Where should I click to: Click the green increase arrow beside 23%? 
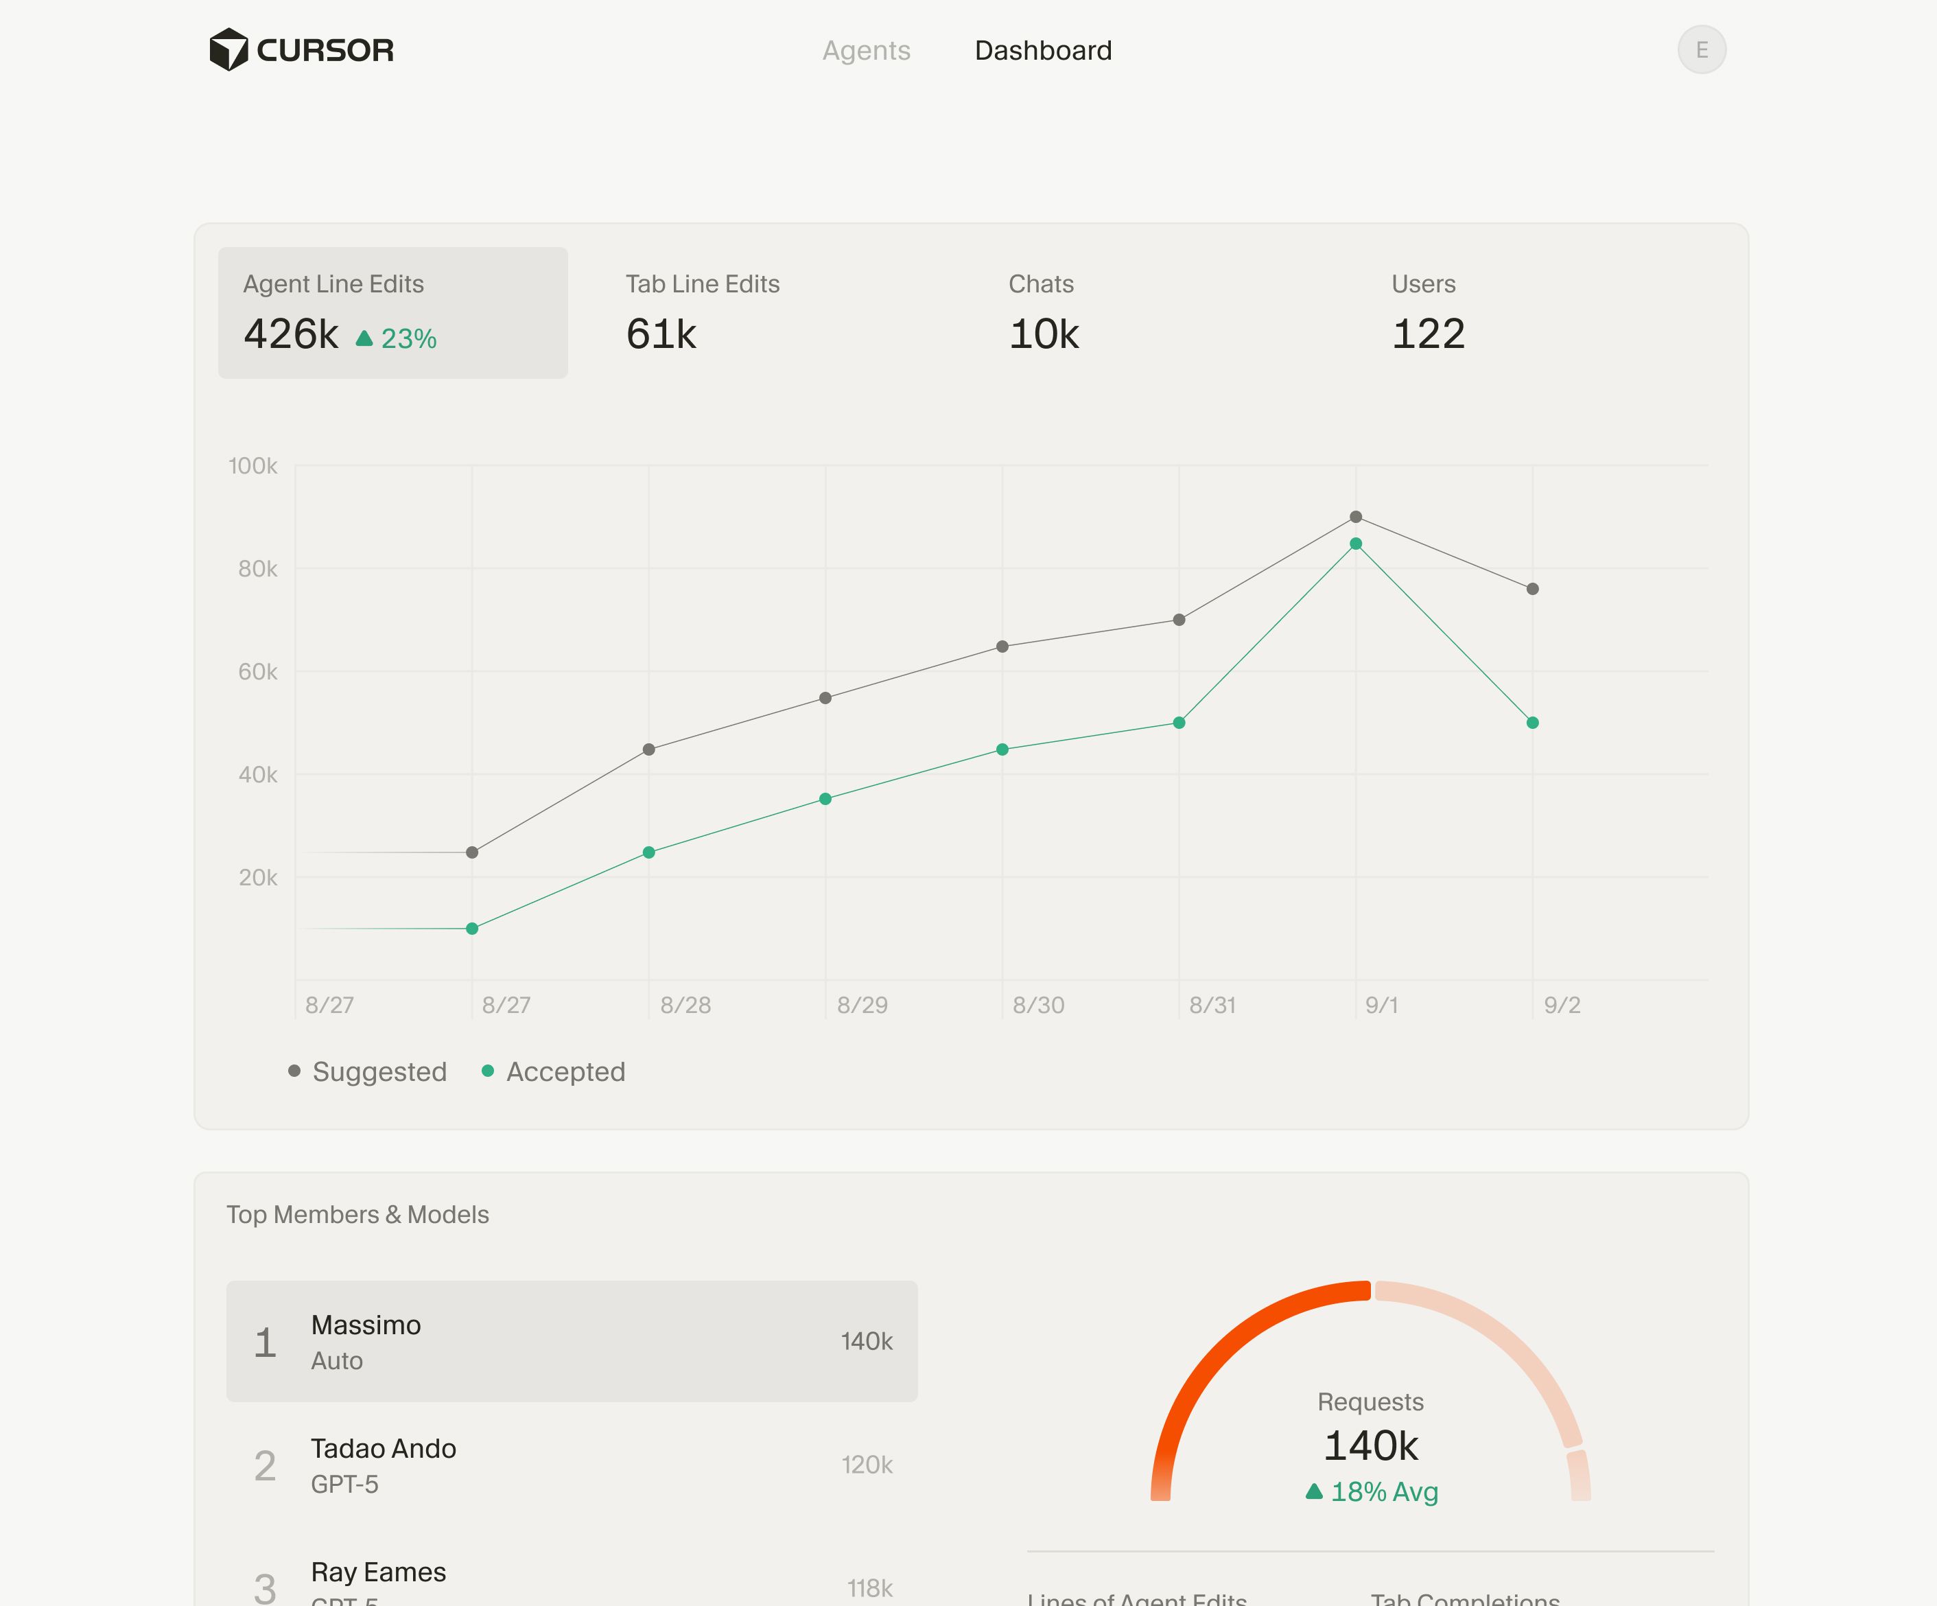click(x=364, y=340)
